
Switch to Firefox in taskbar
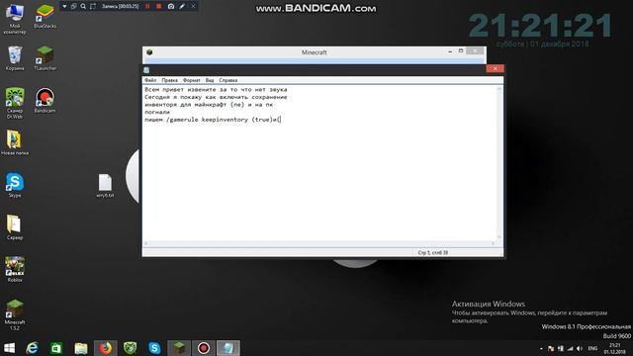click(x=106, y=348)
